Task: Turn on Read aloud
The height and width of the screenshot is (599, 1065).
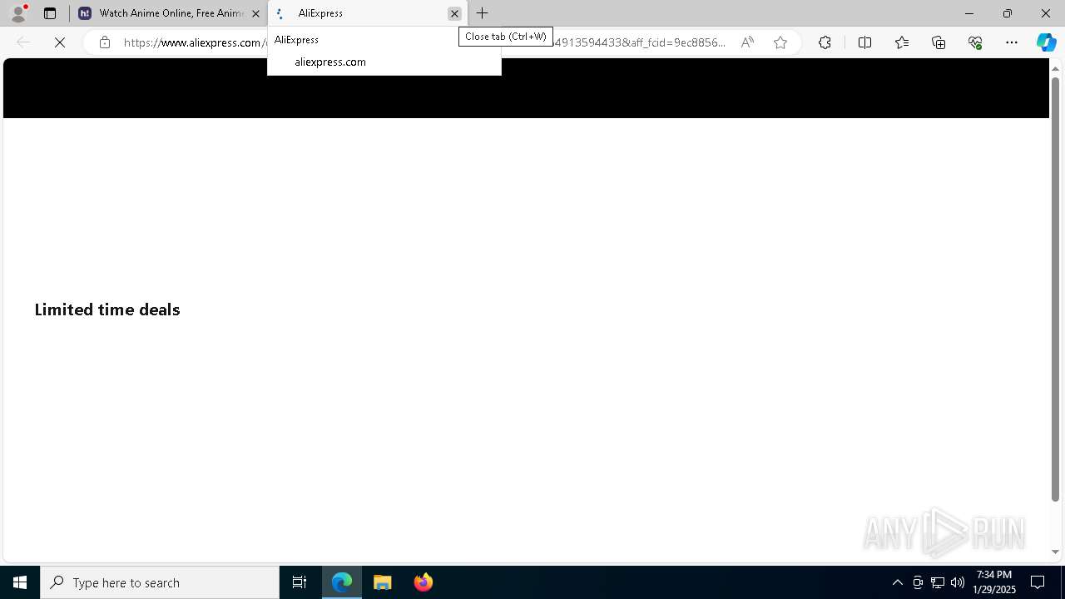Action: [x=747, y=42]
